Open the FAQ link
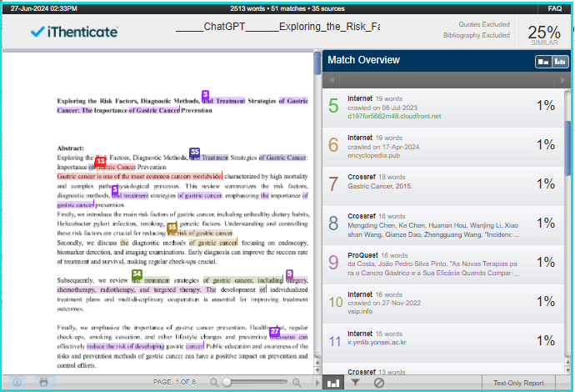The width and height of the screenshot is (575, 392). click(x=554, y=8)
